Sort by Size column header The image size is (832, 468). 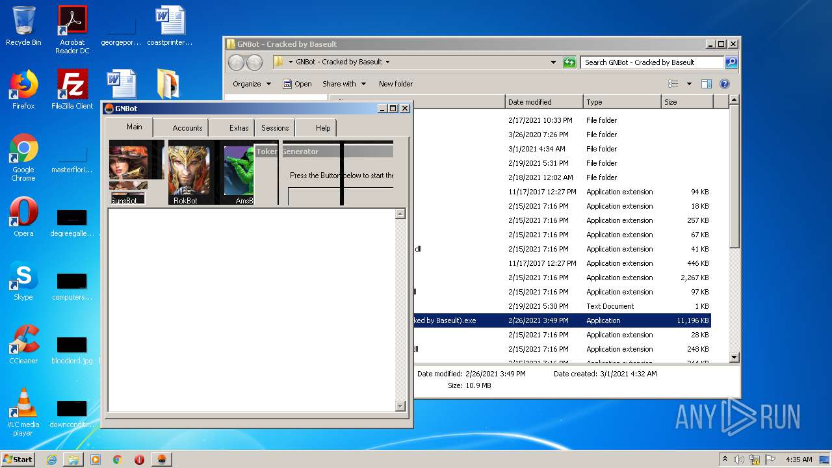click(x=687, y=102)
